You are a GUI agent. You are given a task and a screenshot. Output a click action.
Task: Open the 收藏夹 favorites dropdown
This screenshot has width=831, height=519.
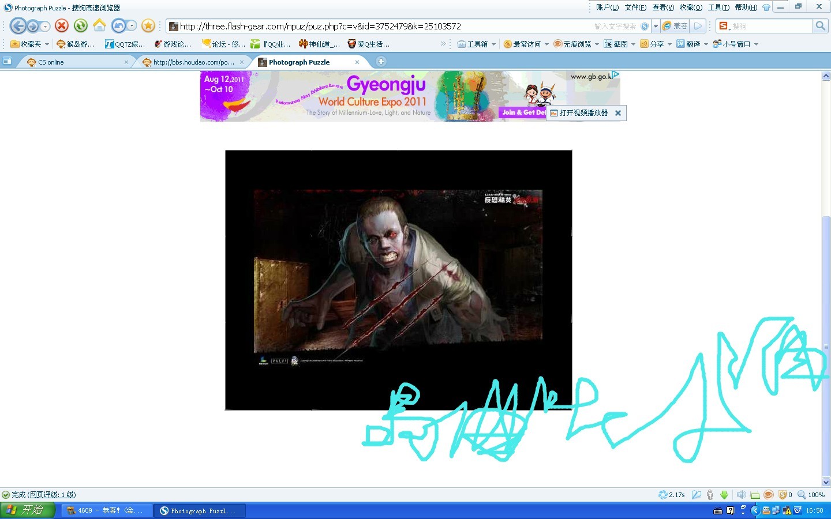[x=30, y=44]
